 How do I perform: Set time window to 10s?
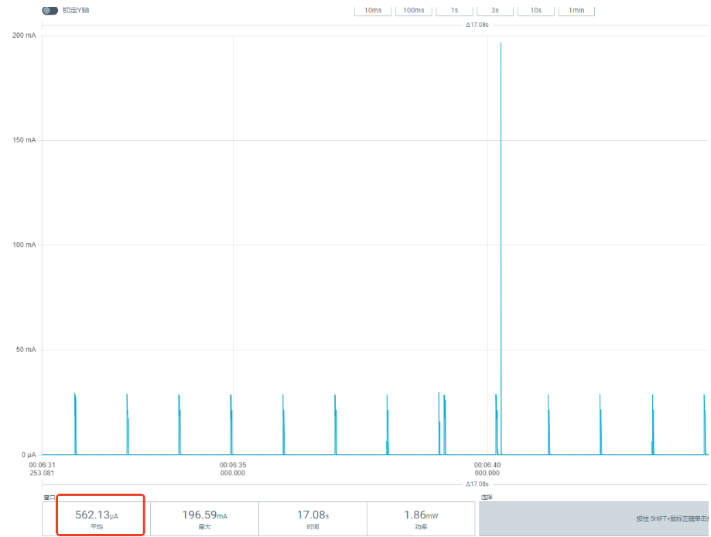[536, 10]
